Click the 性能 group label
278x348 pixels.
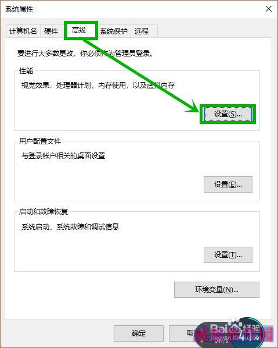26,71
